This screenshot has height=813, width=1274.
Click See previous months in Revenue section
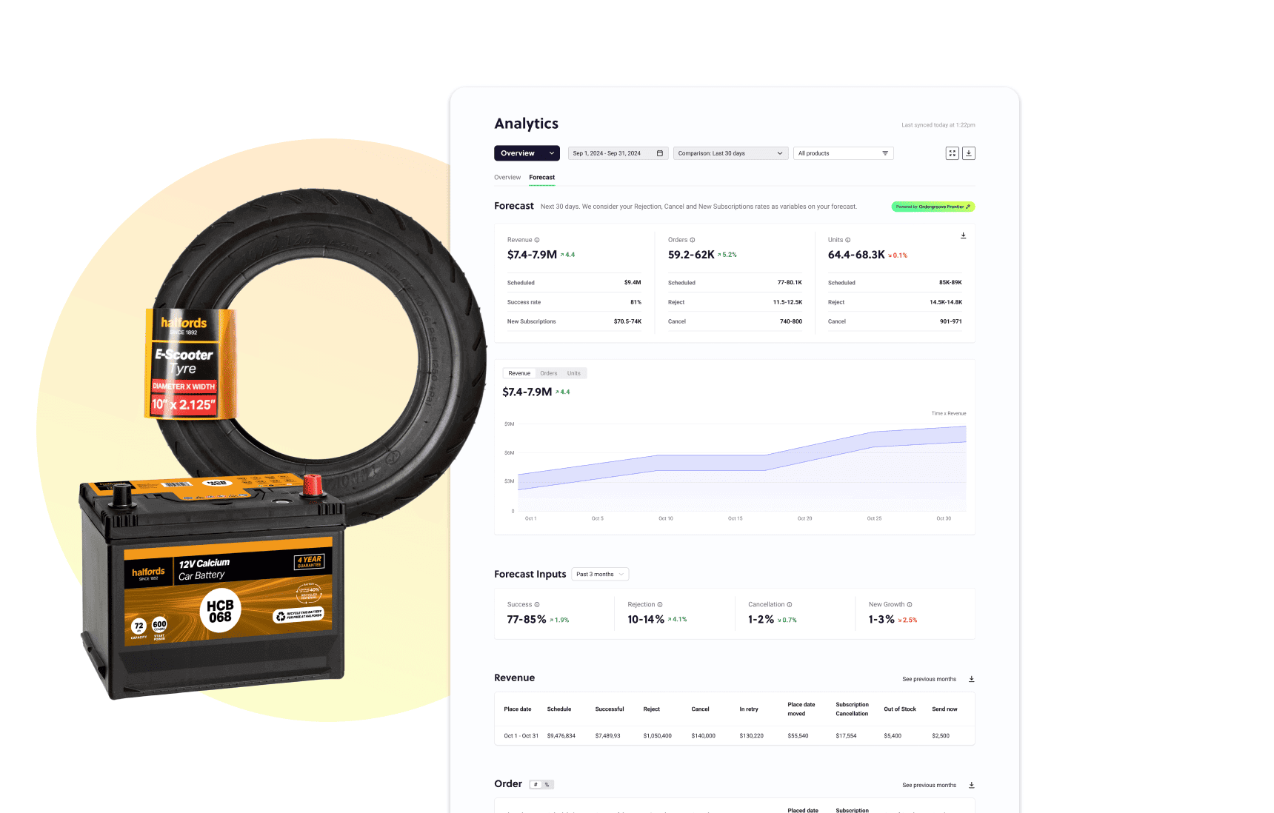(930, 679)
